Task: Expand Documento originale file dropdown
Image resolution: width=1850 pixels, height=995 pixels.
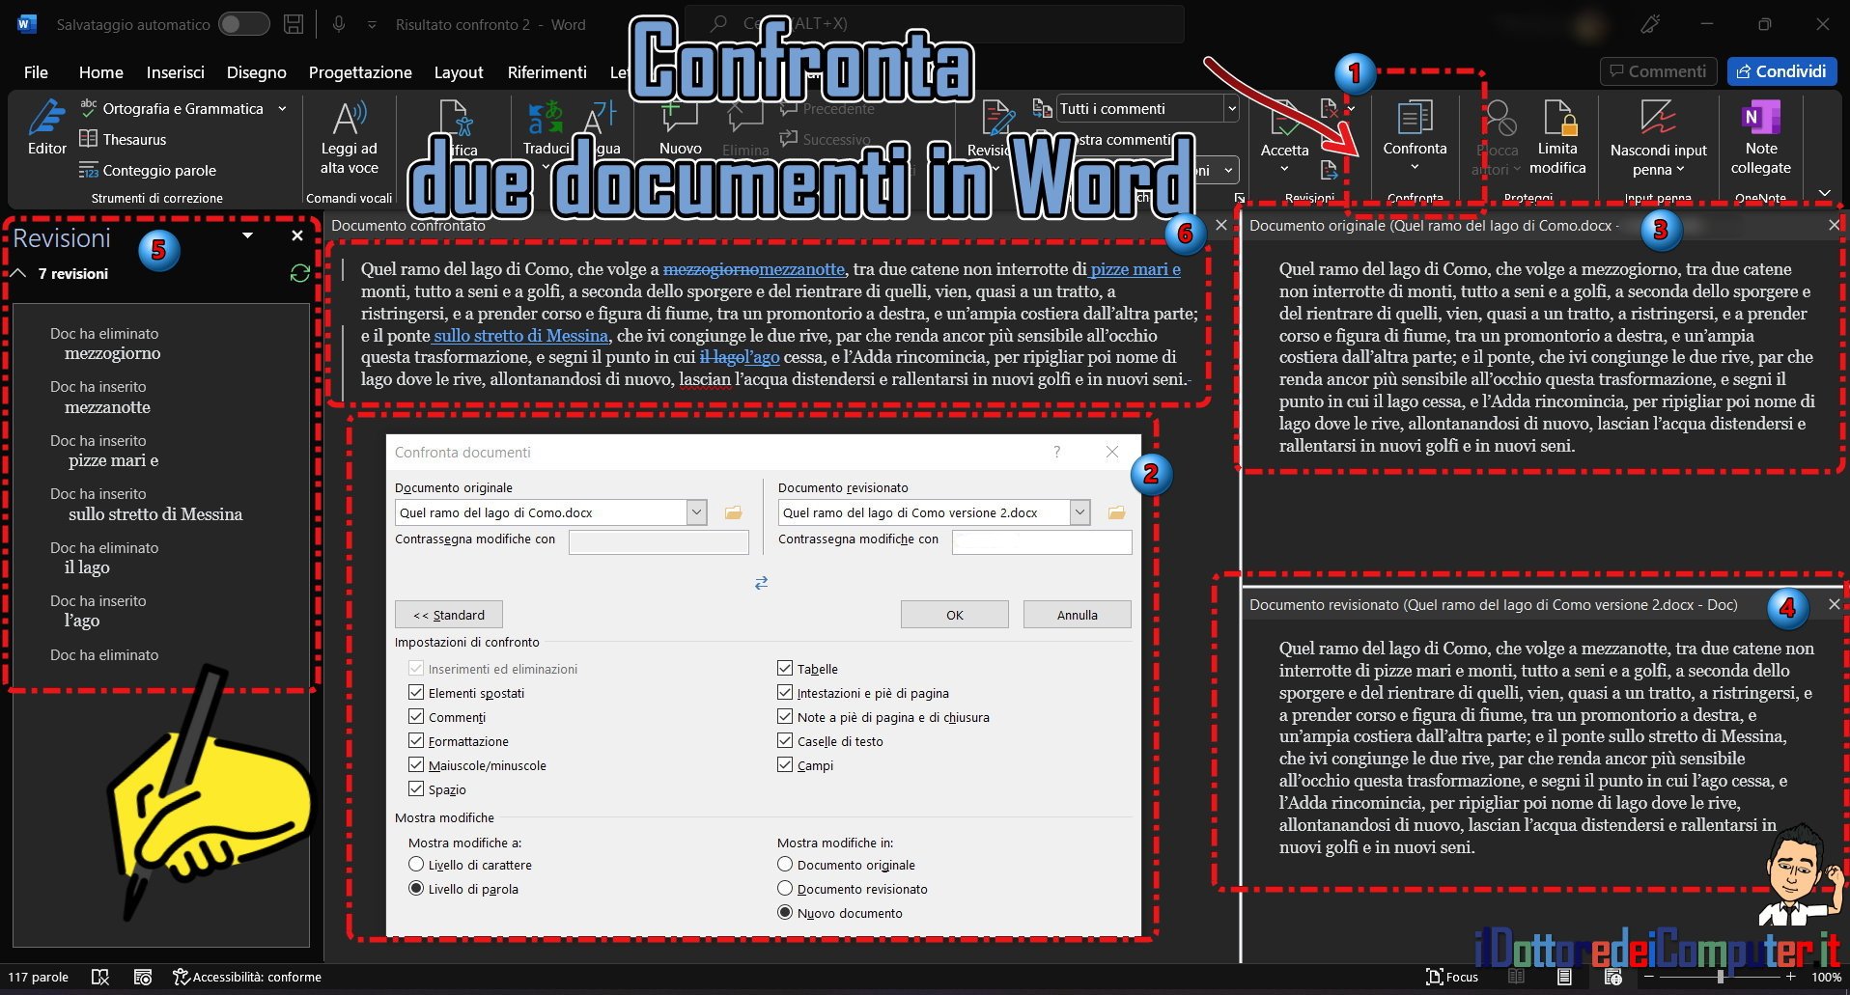Action: (696, 512)
